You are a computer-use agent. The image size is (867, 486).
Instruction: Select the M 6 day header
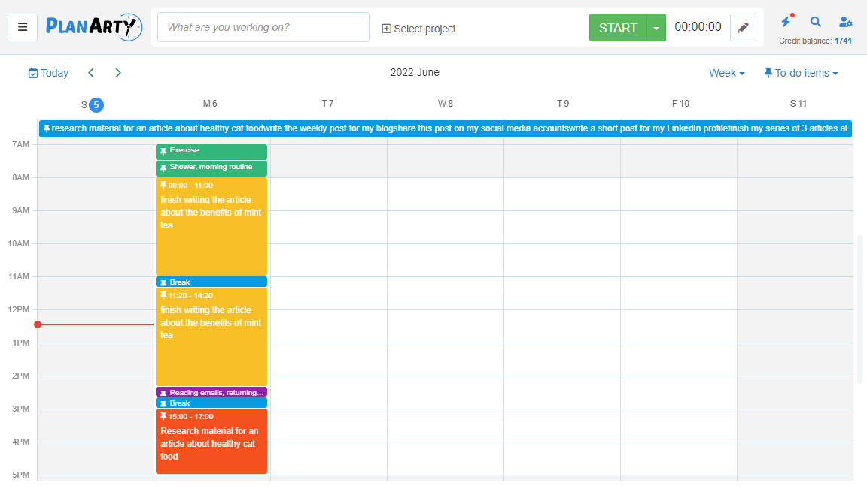click(x=210, y=104)
